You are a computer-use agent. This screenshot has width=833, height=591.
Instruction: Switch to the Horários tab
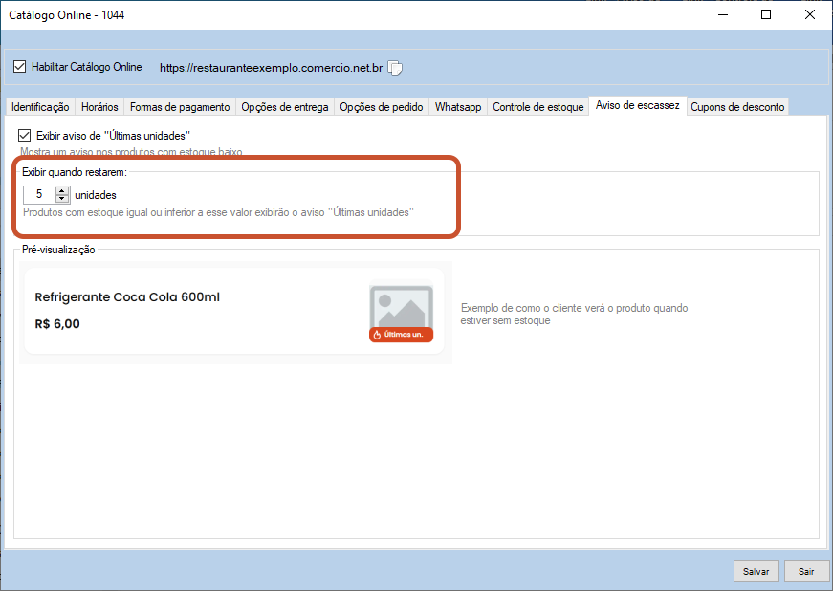pos(99,107)
